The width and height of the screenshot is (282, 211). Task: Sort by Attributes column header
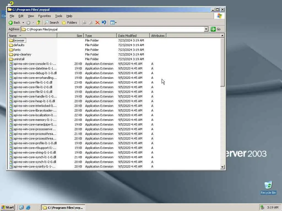click(x=158, y=36)
